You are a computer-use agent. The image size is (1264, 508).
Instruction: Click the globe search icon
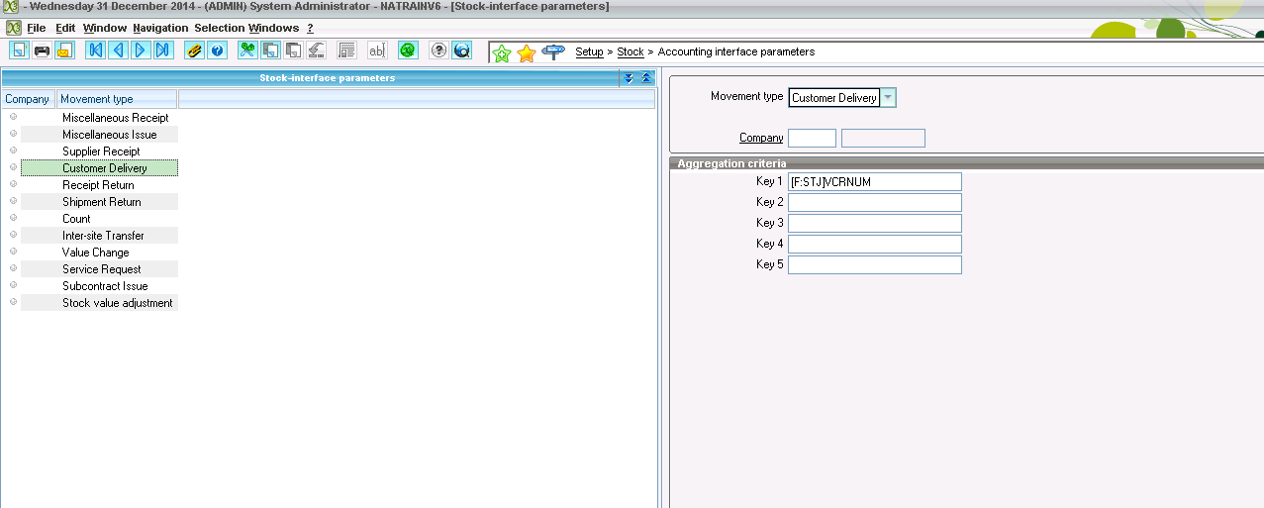pyautogui.click(x=461, y=50)
